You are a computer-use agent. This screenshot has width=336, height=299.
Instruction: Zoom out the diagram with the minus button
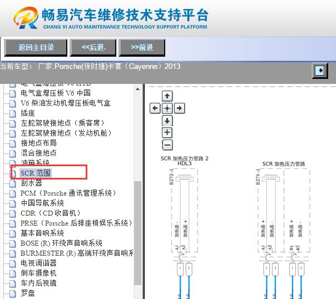pyautogui.click(x=167, y=145)
